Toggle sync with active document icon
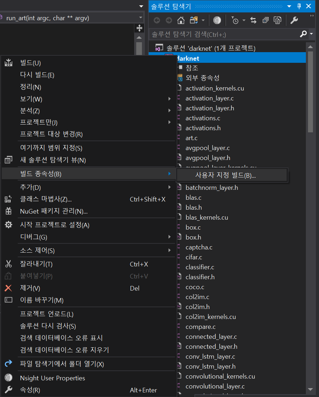This screenshot has width=319, height=397. pyautogui.click(x=253, y=20)
